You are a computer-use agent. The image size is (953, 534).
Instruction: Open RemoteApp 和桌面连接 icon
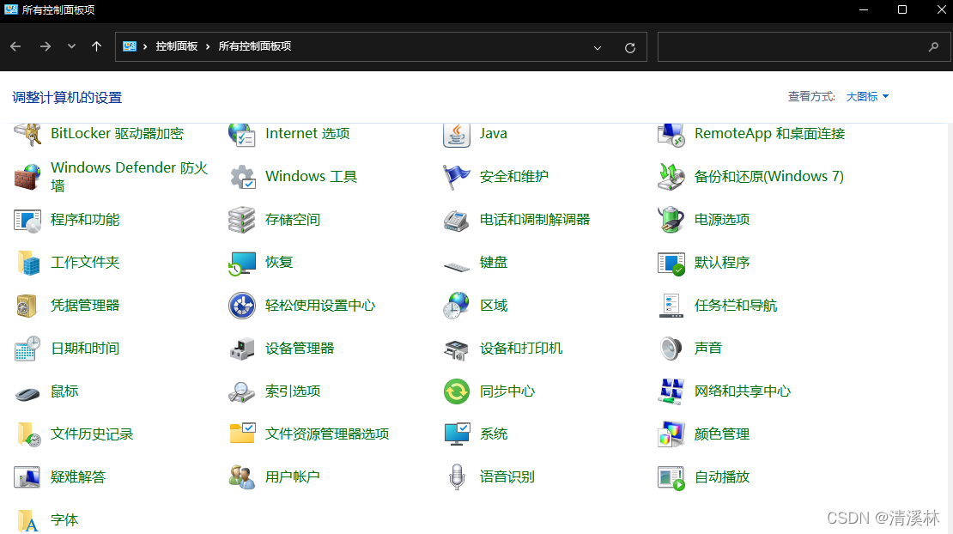click(x=671, y=134)
